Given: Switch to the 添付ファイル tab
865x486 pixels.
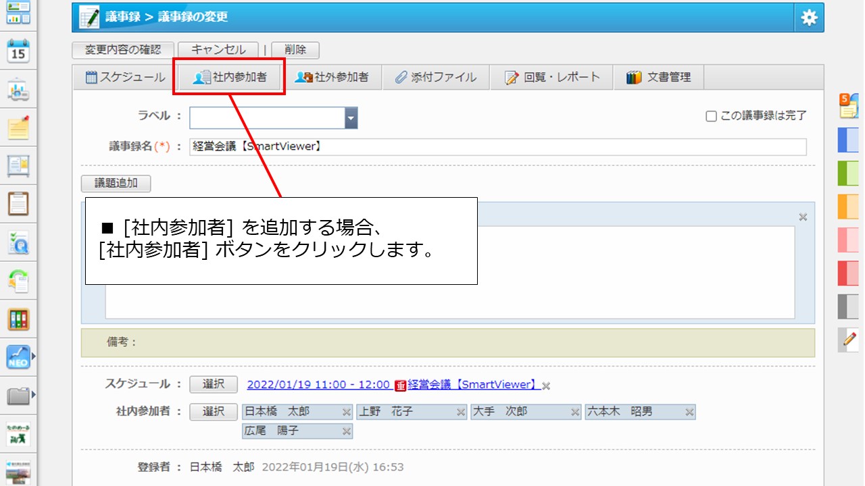Looking at the screenshot, I should [x=436, y=77].
